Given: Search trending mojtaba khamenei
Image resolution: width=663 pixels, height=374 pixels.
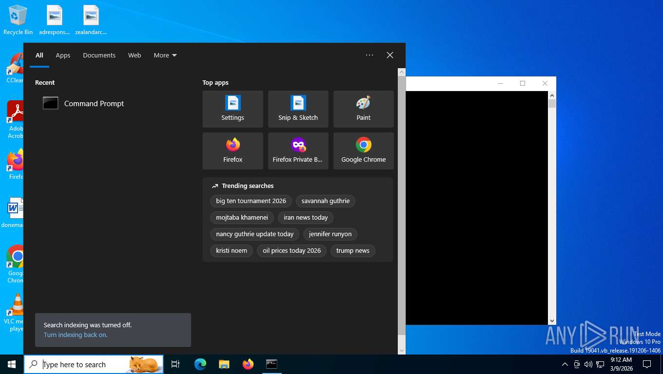Looking at the screenshot, I should [242, 218].
